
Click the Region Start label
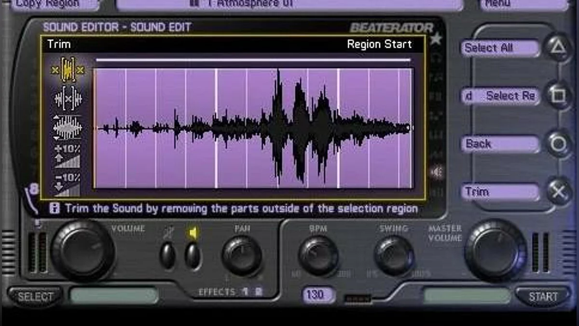coord(379,44)
